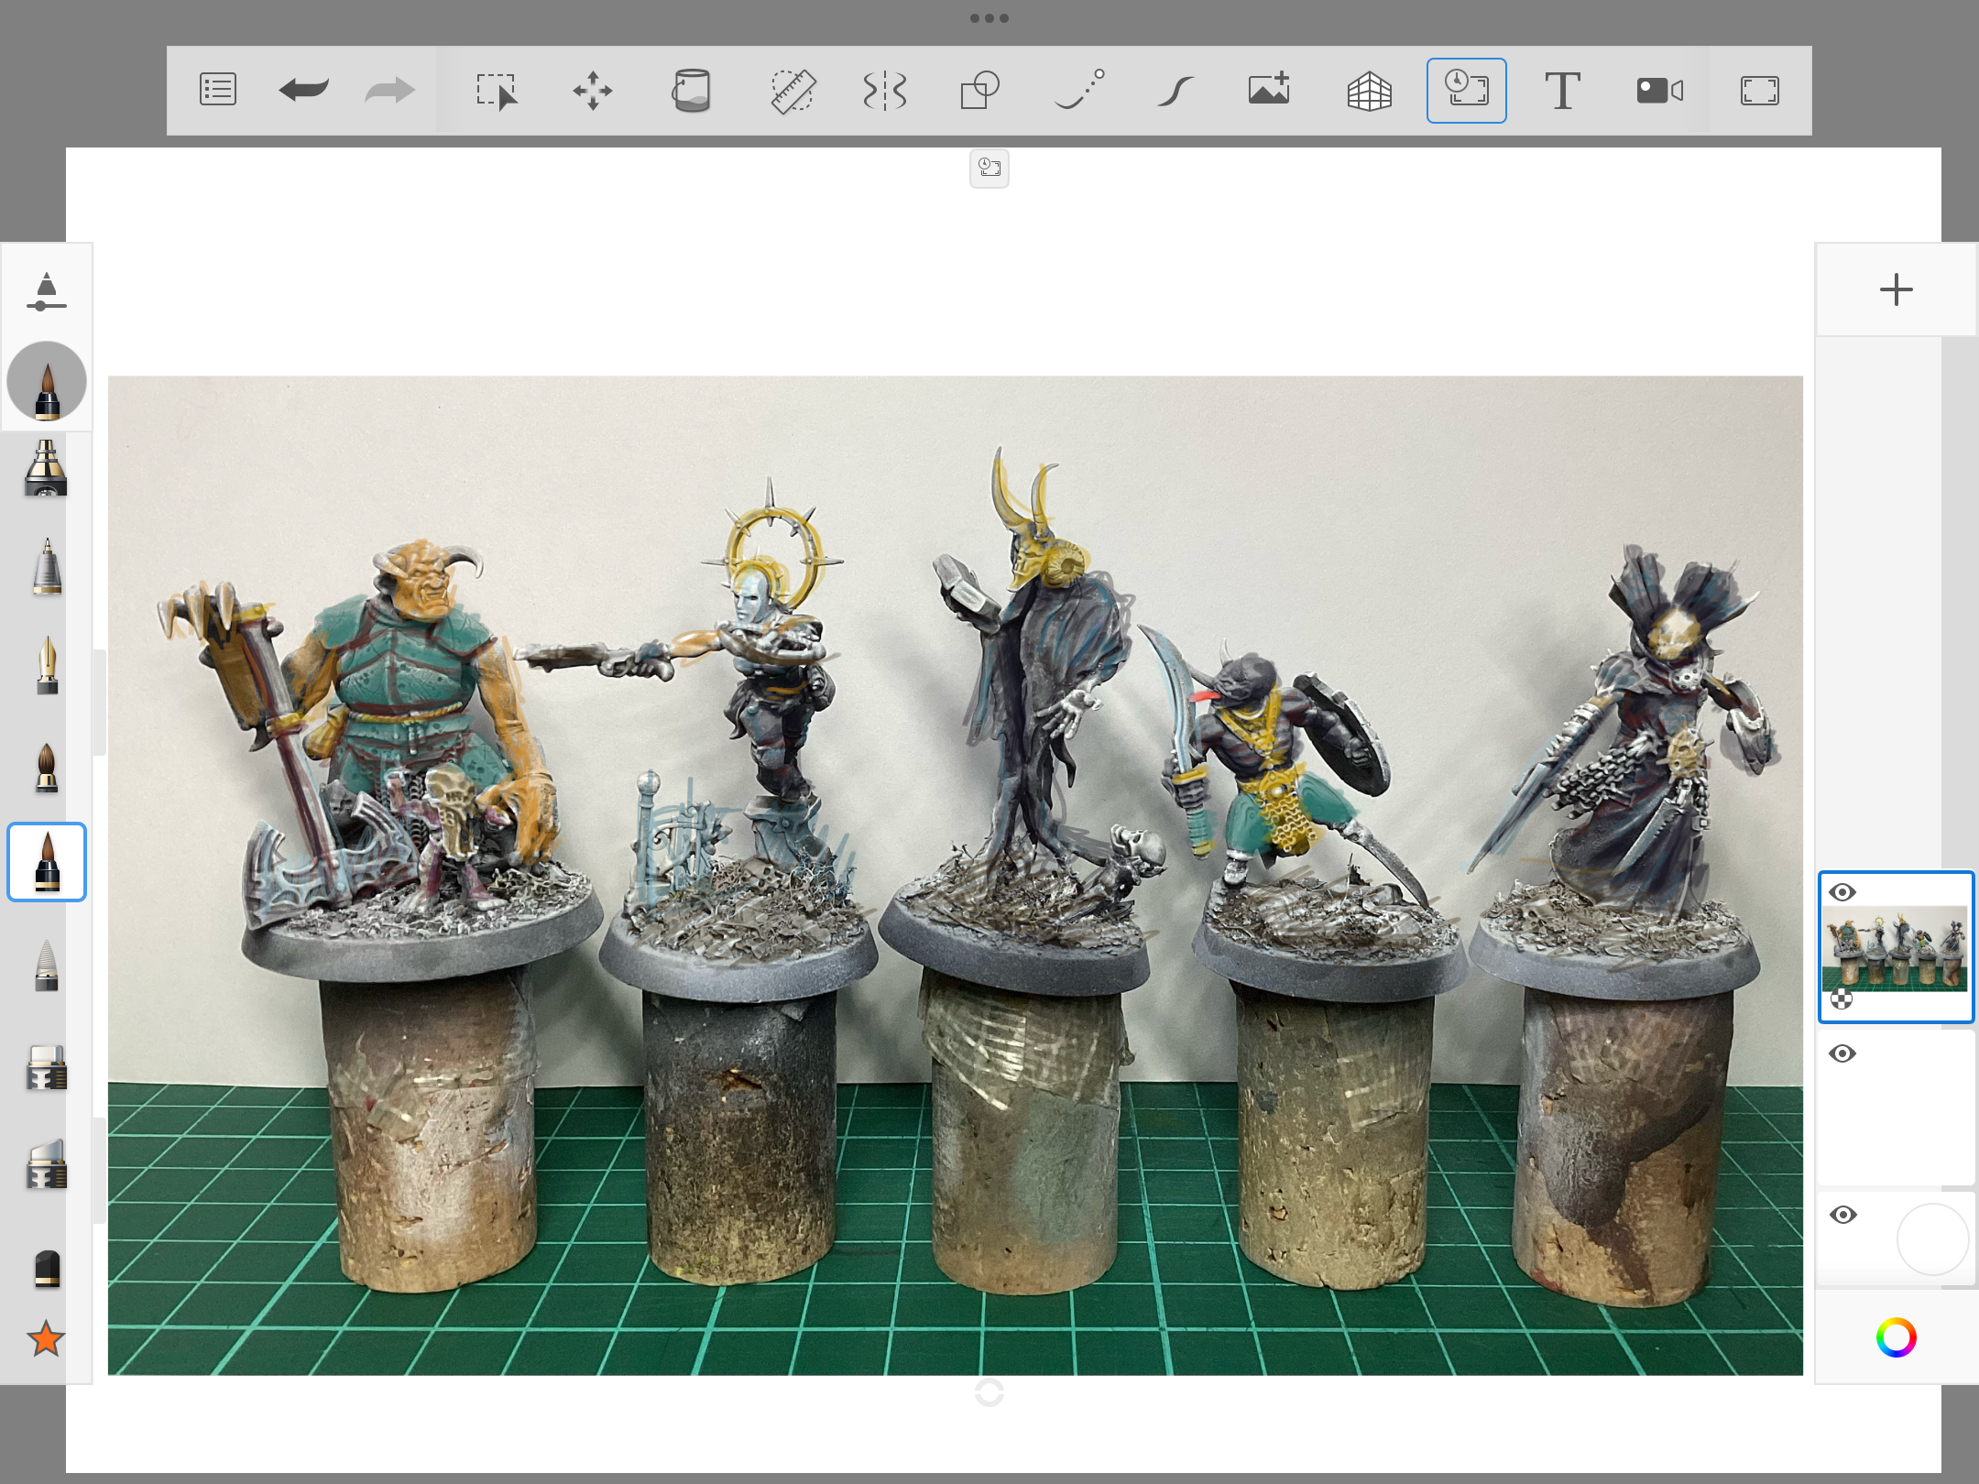The width and height of the screenshot is (1979, 1484).
Task: Add a new layer with plus button
Action: [x=1896, y=289]
